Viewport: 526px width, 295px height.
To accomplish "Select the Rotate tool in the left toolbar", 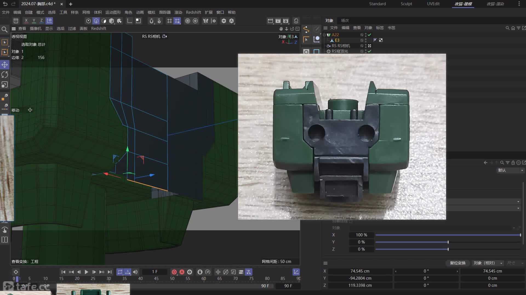I will pos(5,75).
